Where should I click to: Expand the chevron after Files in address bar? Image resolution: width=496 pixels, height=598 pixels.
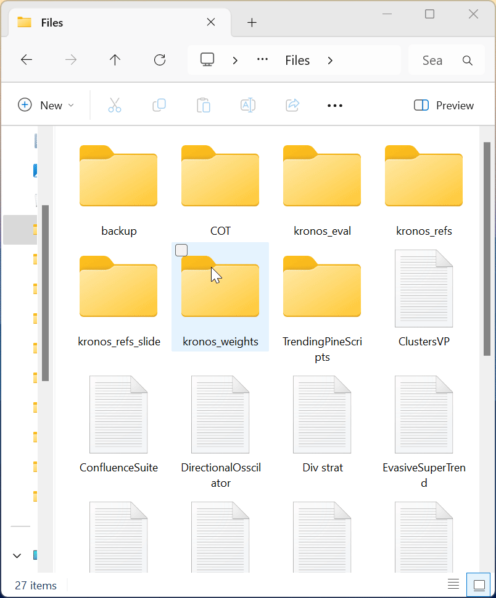pos(330,61)
